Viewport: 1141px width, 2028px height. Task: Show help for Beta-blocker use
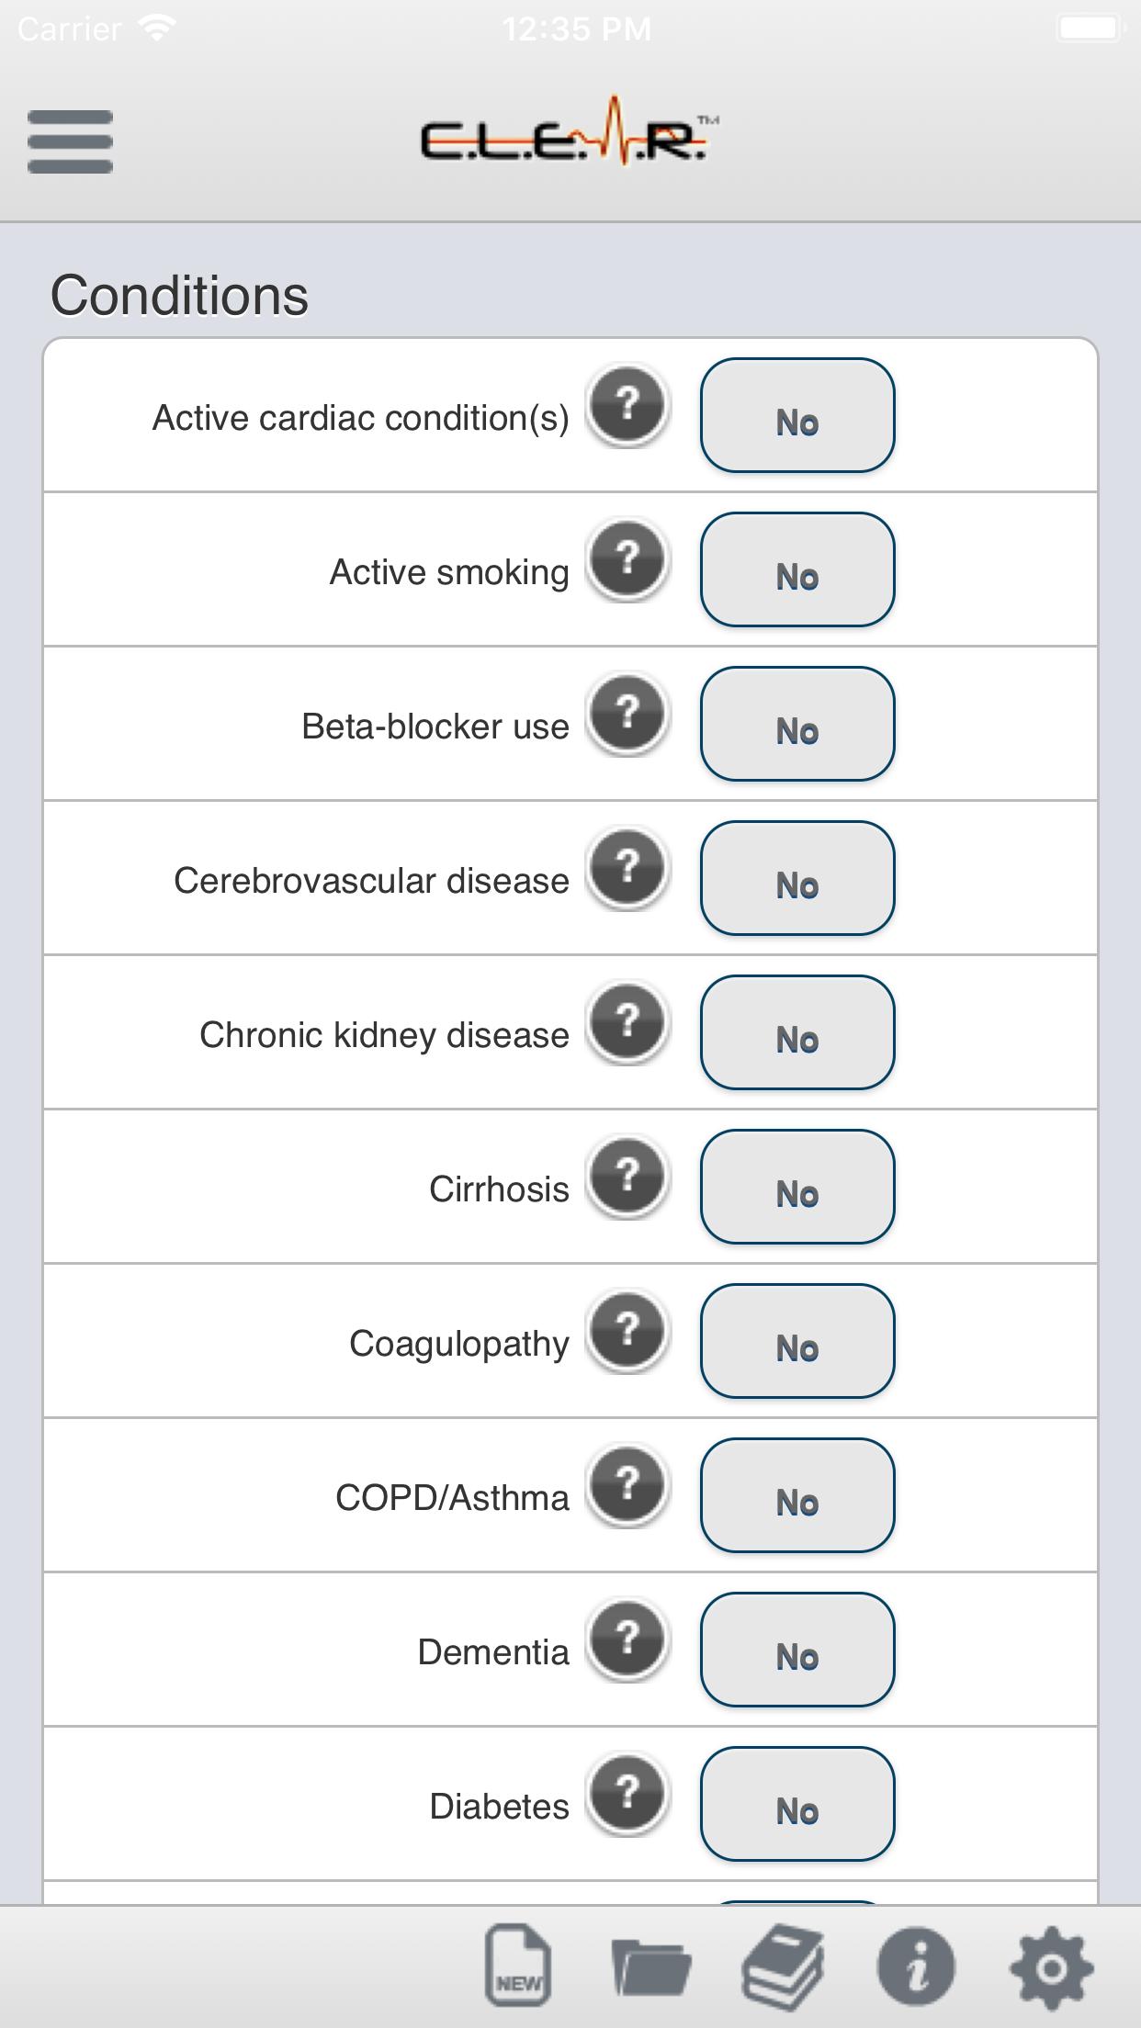pyautogui.click(x=628, y=715)
